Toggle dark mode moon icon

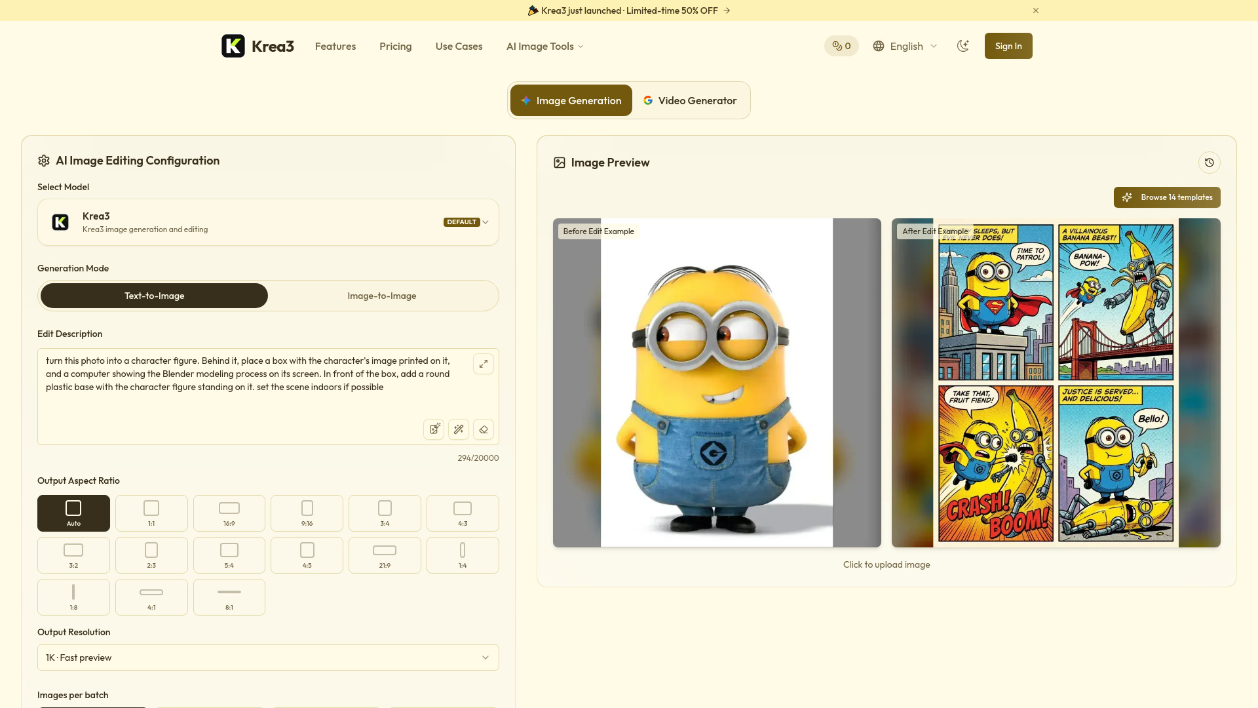pos(963,46)
